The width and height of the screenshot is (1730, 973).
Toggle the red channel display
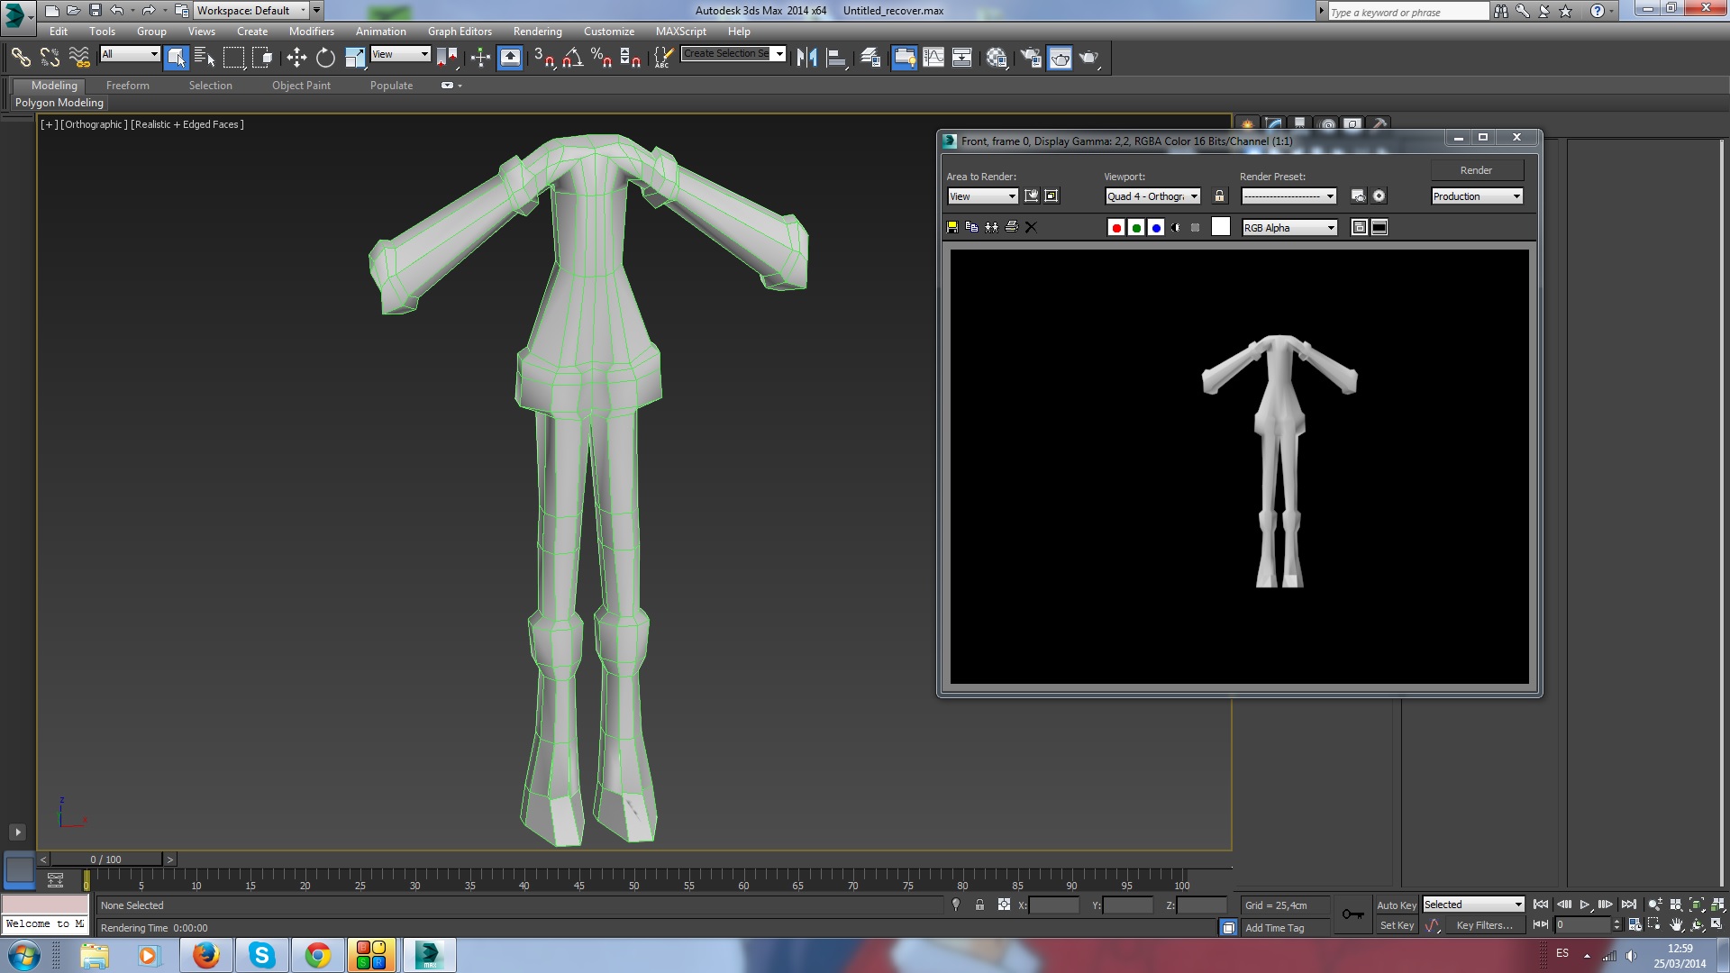click(x=1116, y=228)
